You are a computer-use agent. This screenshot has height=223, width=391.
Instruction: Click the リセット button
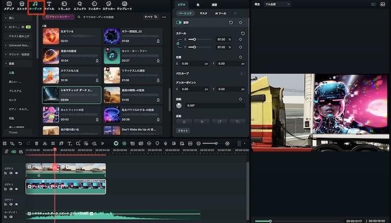coord(183,130)
